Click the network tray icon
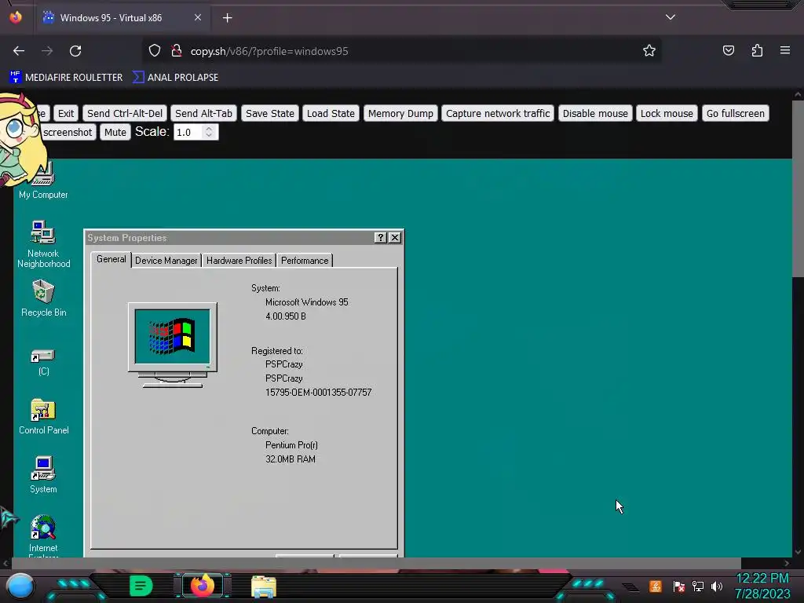804x603 pixels. coord(698,587)
